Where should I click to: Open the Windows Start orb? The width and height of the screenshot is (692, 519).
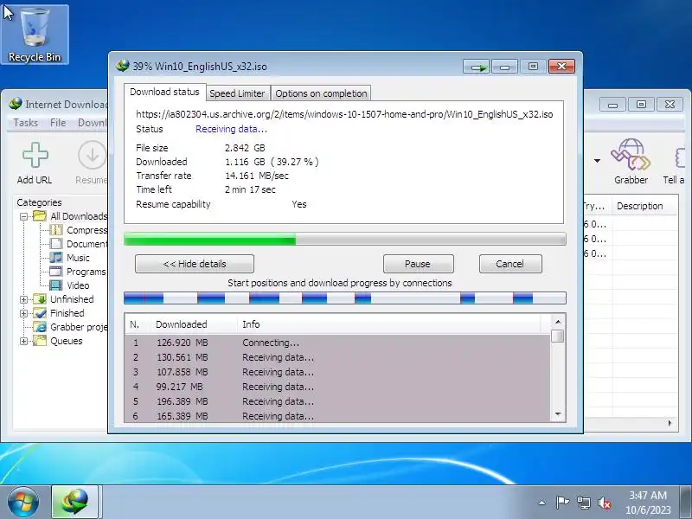(23, 502)
